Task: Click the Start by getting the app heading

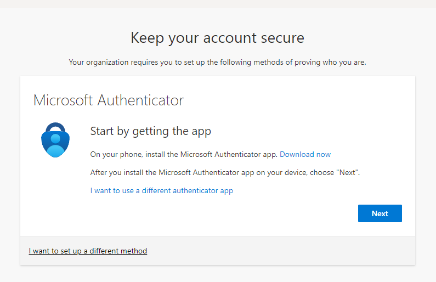Action: 150,131
